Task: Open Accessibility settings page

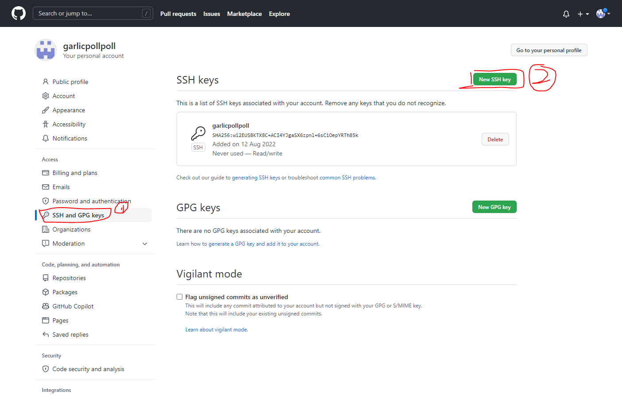Action: click(69, 124)
